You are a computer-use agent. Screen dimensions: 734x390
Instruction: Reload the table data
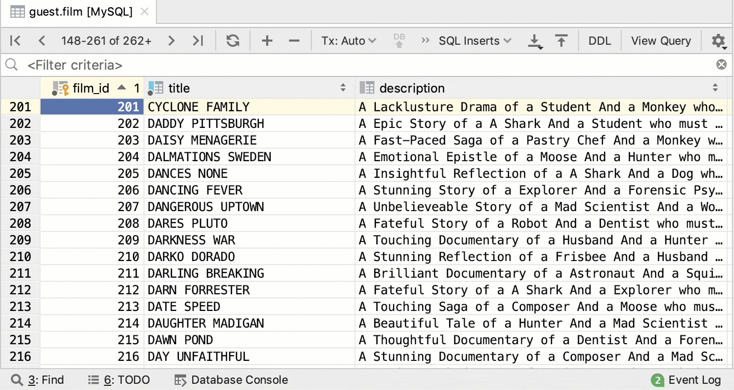233,41
